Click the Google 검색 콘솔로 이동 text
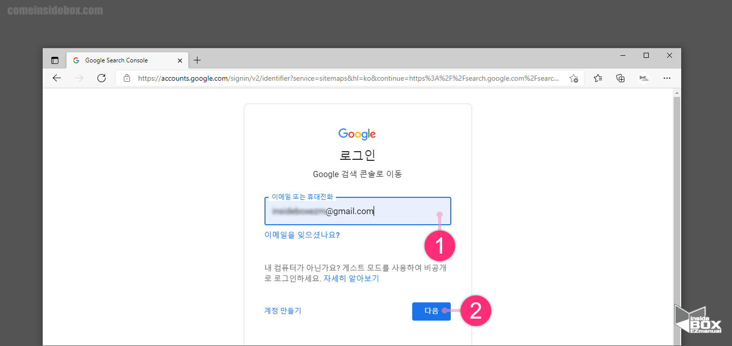Image resolution: width=732 pixels, height=346 pixels. tap(358, 174)
